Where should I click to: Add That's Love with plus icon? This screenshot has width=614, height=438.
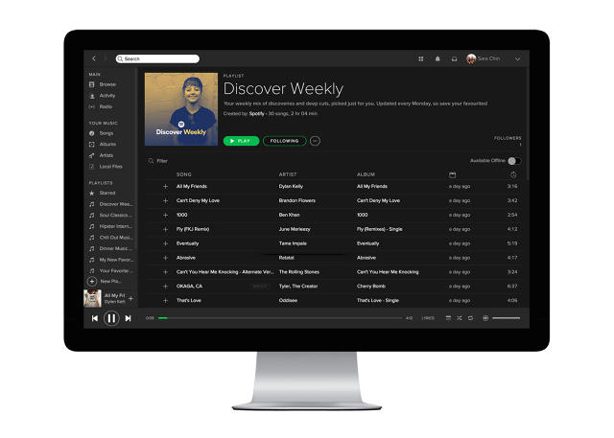coord(165,301)
